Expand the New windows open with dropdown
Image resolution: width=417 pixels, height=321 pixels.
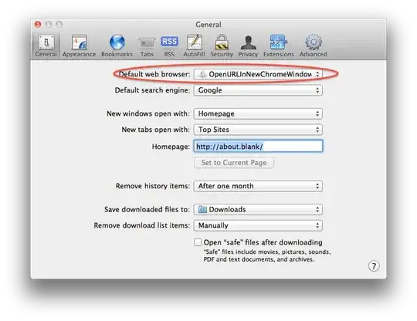(x=258, y=113)
